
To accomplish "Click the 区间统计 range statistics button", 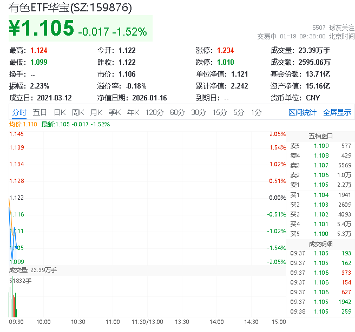I will pyautogui.click(x=303, y=112).
